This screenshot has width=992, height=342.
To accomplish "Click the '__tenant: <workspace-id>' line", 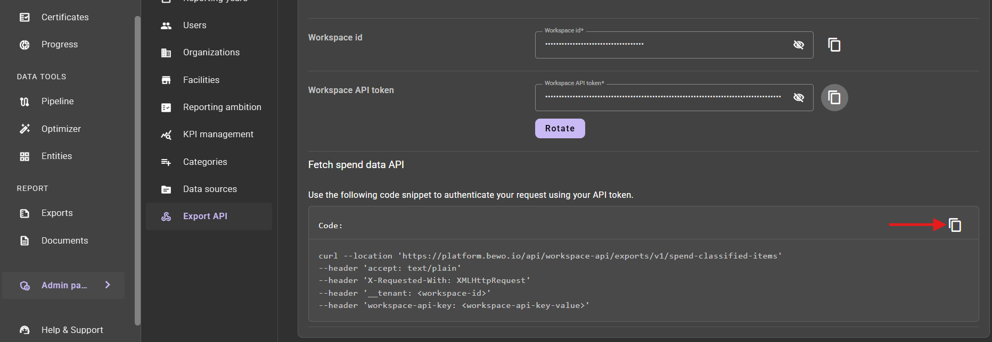I will [405, 294].
